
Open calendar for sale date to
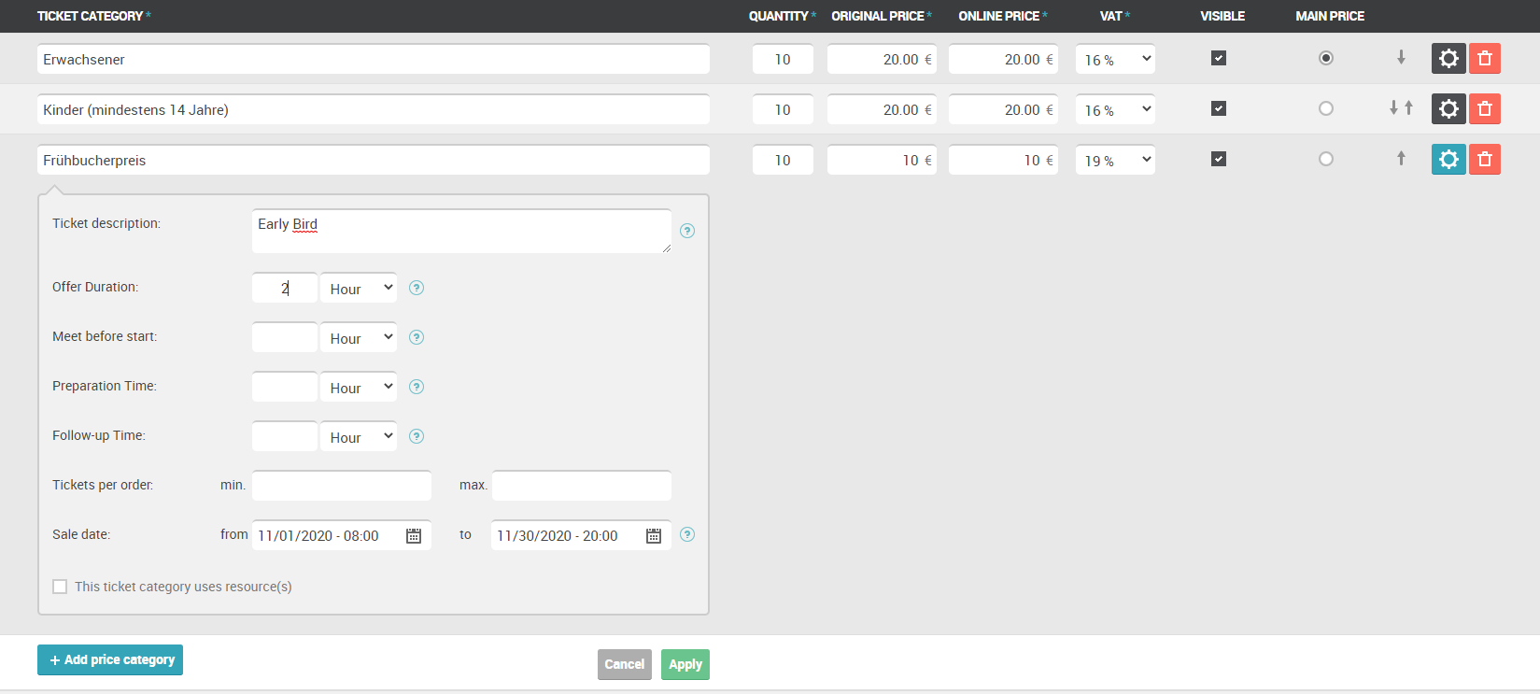tap(654, 535)
